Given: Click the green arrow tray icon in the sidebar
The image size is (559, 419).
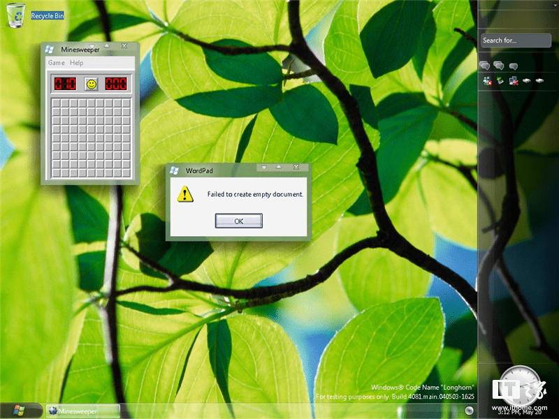Looking at the screenshot, I should click(500, 80).
